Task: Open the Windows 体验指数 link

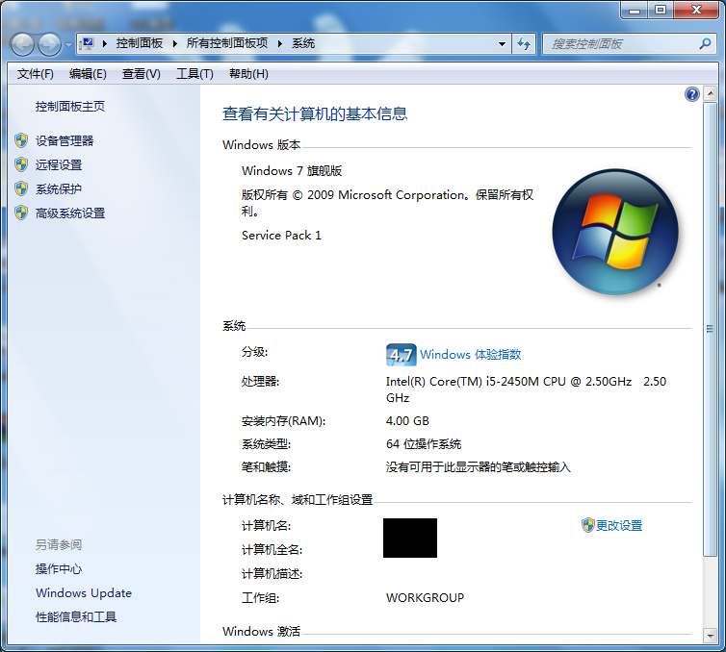Action: tap(471, 354)
